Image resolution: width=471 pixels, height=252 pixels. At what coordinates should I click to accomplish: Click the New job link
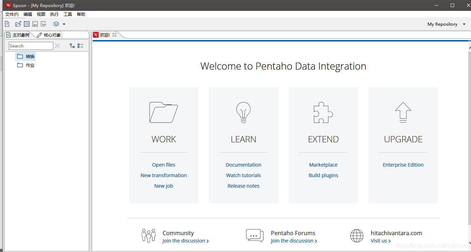click(164, 186)
